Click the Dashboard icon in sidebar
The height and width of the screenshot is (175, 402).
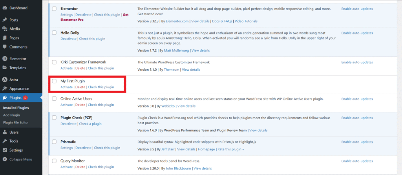(x=5, y=8)
